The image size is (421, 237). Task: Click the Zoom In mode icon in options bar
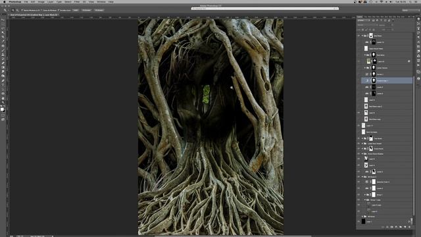tap(13, 11)
